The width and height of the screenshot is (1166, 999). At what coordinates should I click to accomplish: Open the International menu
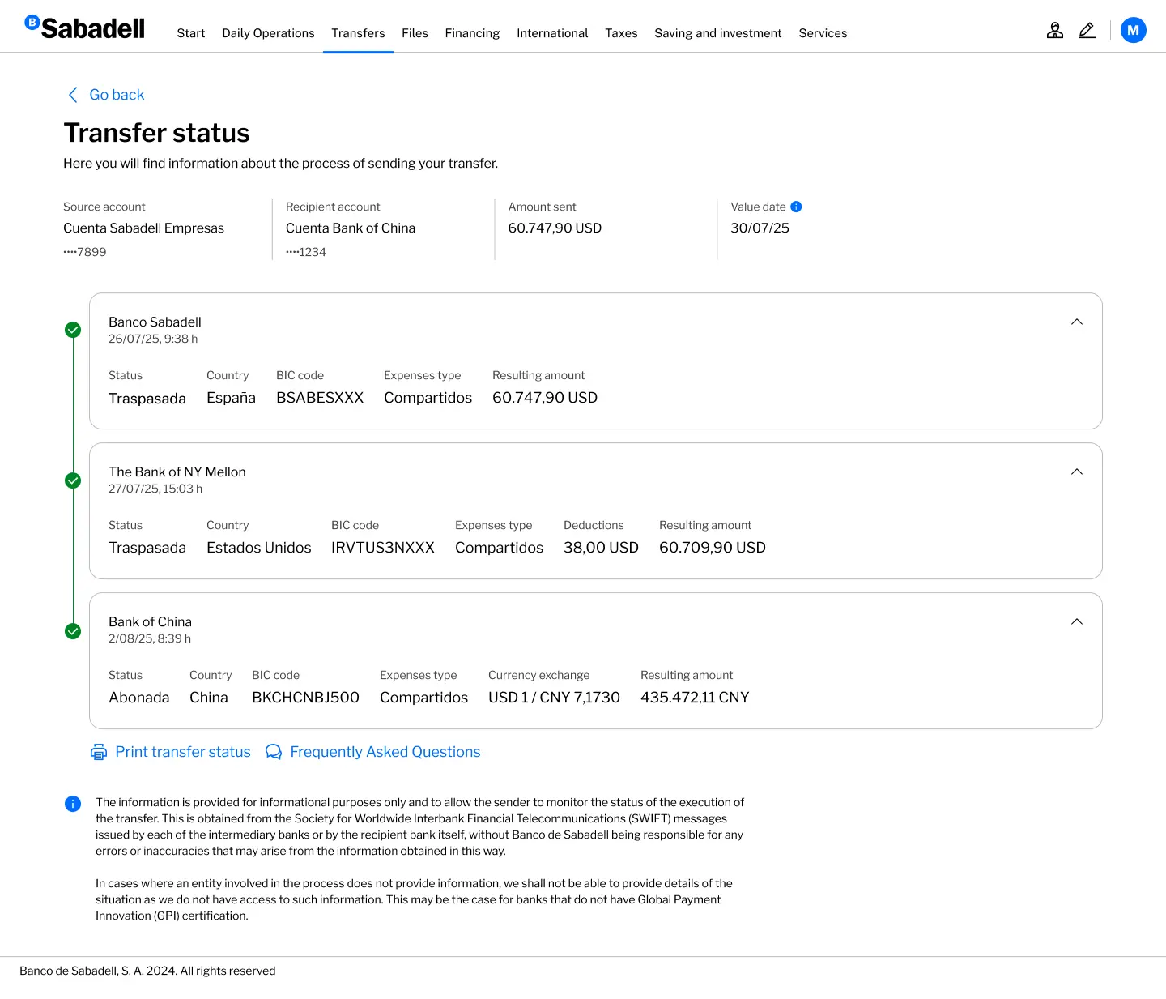click(x=552, y=33)
